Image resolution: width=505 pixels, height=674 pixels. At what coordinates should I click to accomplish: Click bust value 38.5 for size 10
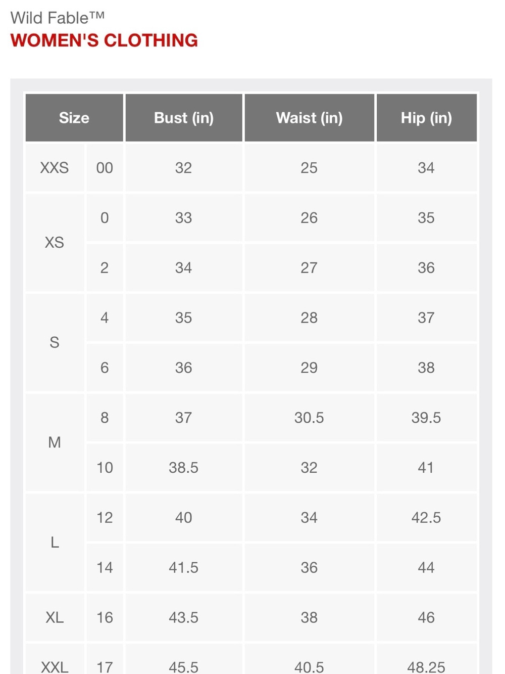(184, 468)
